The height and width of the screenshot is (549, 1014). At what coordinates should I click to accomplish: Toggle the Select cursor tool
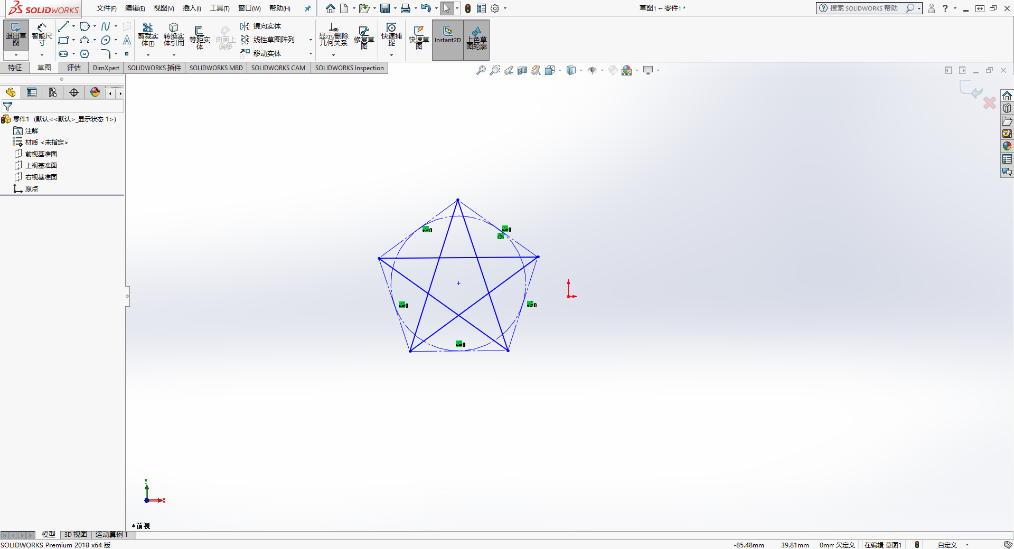447,8
